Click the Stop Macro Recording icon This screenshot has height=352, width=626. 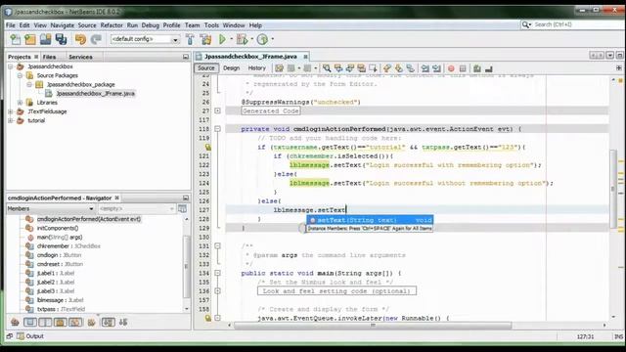click(463, 68)
